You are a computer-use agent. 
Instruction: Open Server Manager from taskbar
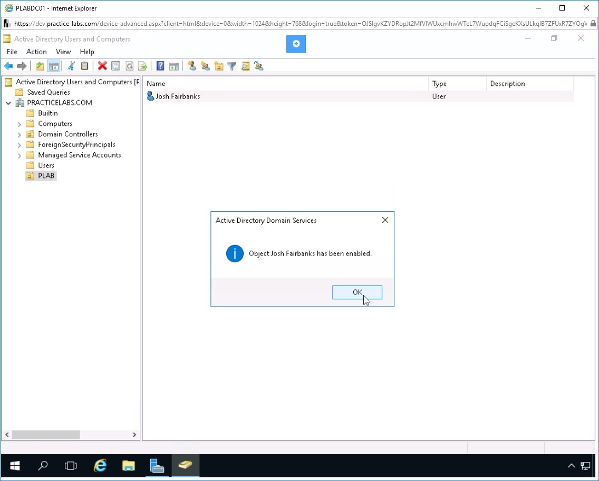(157, 465)
